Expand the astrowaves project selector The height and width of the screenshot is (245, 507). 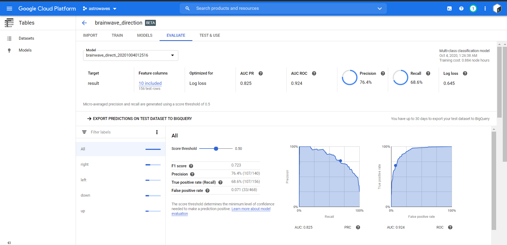click(115, 9)
